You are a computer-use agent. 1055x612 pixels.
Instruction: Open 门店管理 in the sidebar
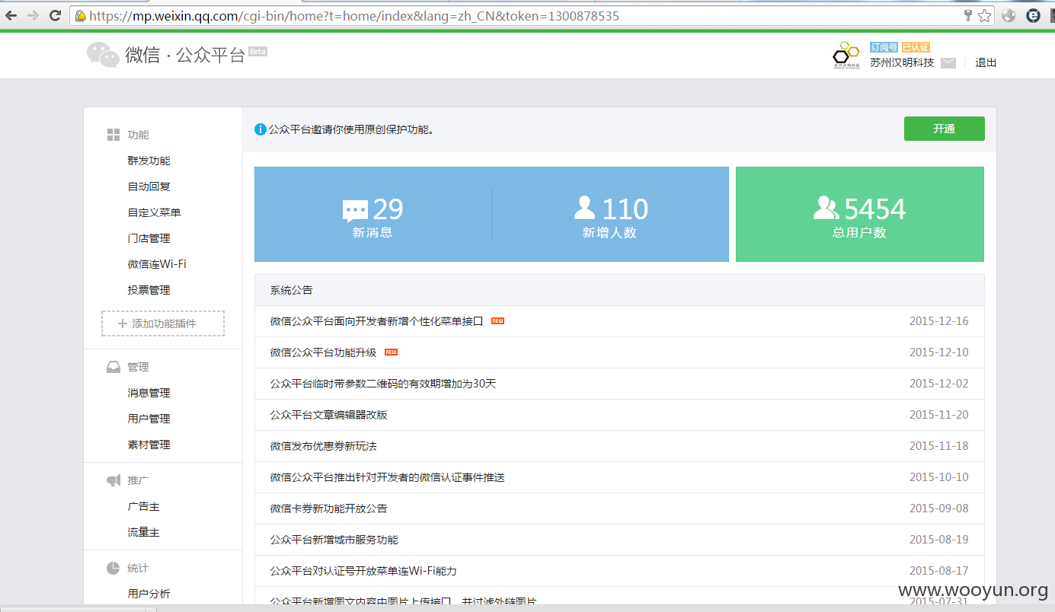(149, 238)
